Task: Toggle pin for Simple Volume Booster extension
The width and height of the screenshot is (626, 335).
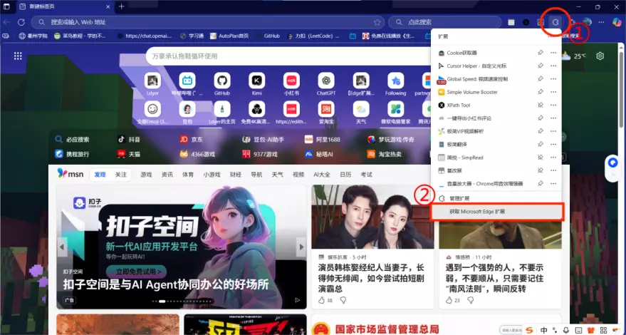Action: (541, 92)
